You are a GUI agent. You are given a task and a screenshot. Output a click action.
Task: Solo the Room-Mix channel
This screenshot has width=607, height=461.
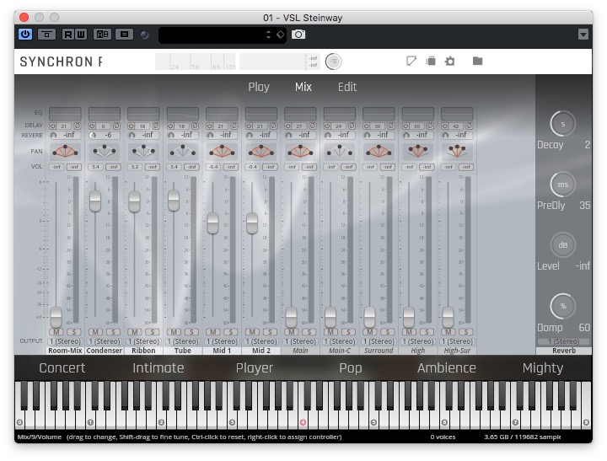tap(74, 332)
